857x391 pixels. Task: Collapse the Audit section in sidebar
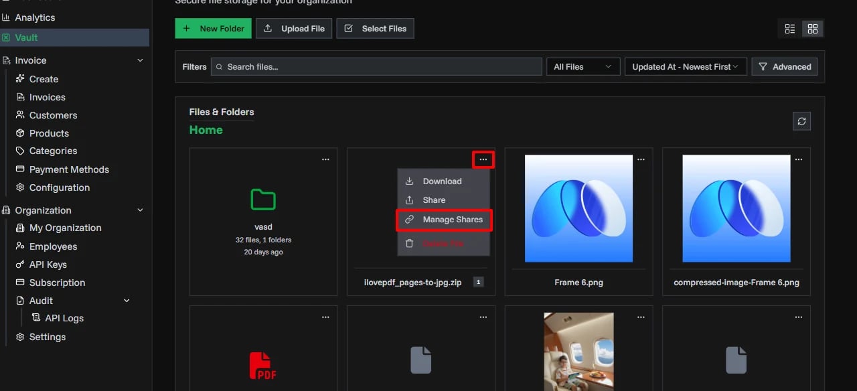(x=126, y=301)
